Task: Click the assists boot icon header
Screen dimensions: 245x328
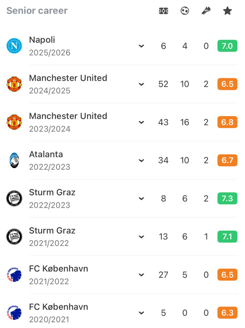Action: coord(206,11)
